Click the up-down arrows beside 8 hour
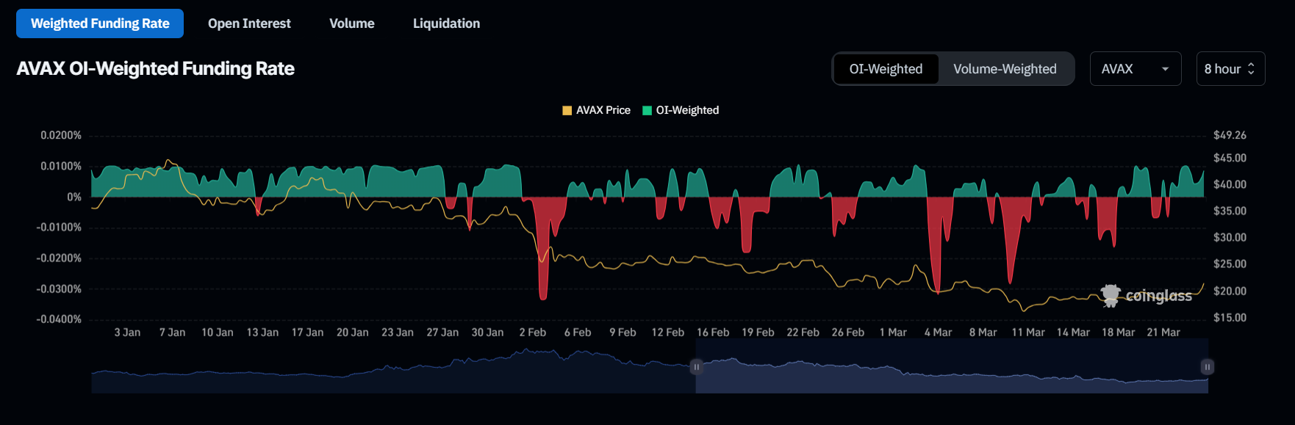Viewport: 1295px width, 425px height. (x=1251, y=69)
